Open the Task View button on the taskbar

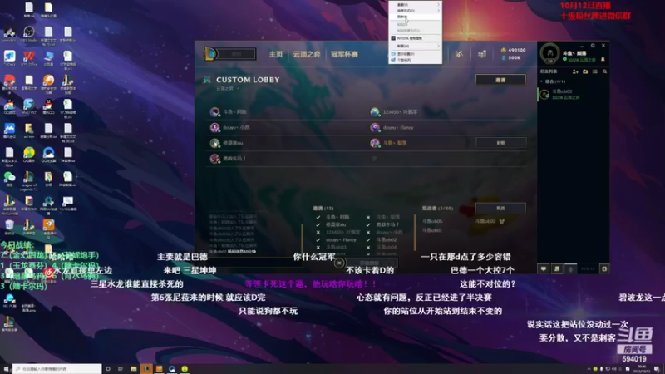pyautogui.click(x=121, y=369)
